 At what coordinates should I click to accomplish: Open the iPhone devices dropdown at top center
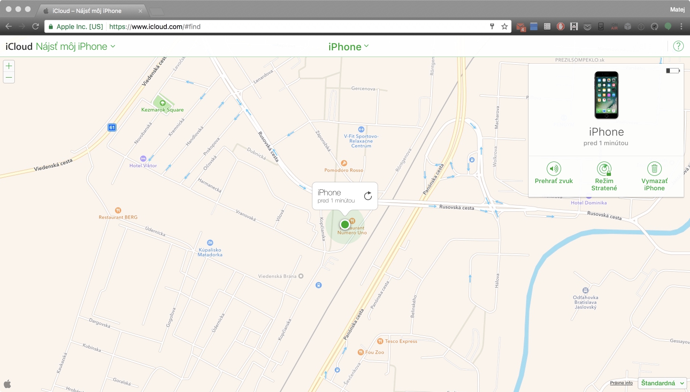[x=348, y=46]
